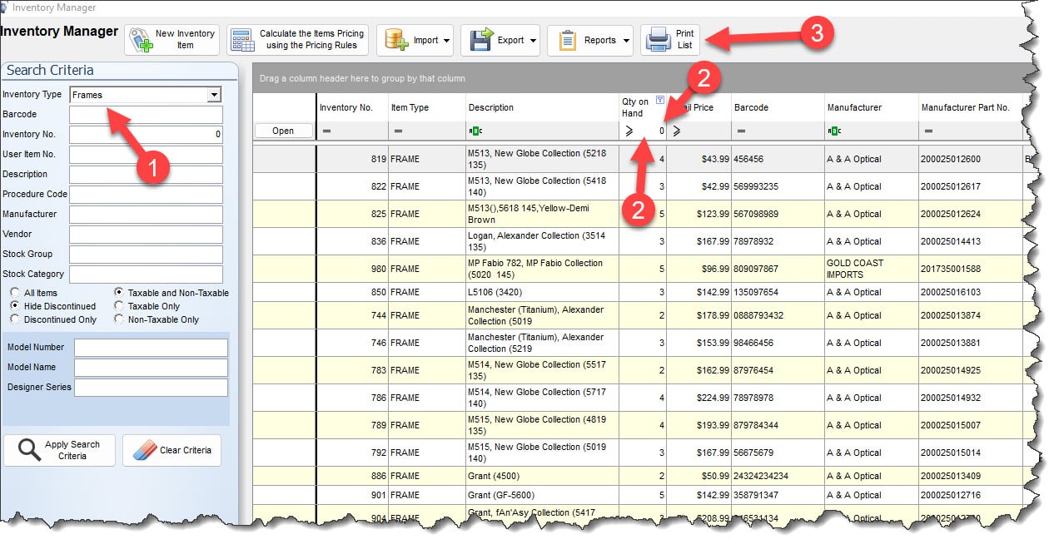Select the All Items radio button
The width and height of the screenshot is (1064, 554).
pos(15,293)
